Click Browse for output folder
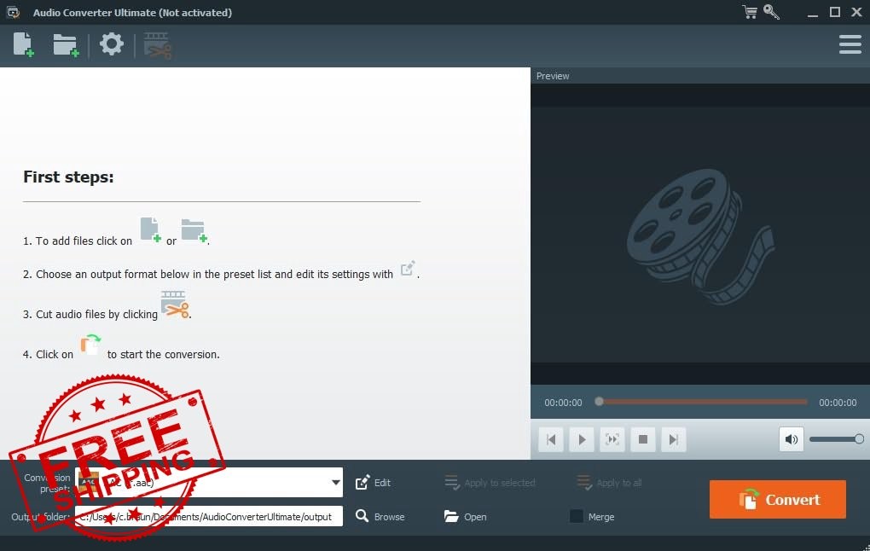The image size is (870, 551). click(x=380, y=517)
